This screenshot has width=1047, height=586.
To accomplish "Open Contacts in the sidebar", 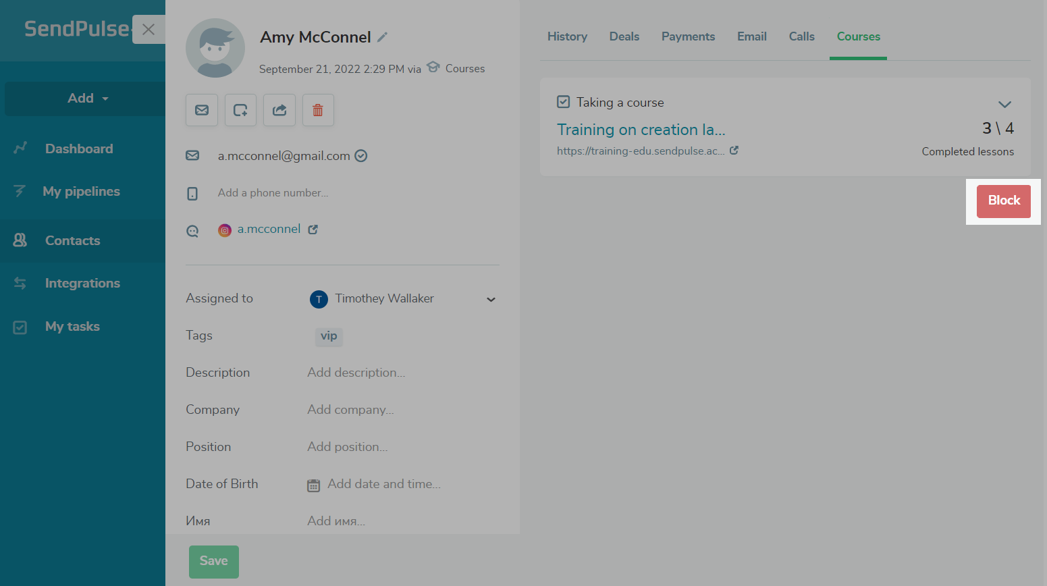I will (x=72, y=240).
